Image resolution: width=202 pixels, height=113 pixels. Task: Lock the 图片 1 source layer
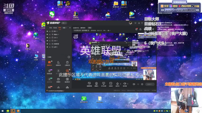click(x=50, y=31)
